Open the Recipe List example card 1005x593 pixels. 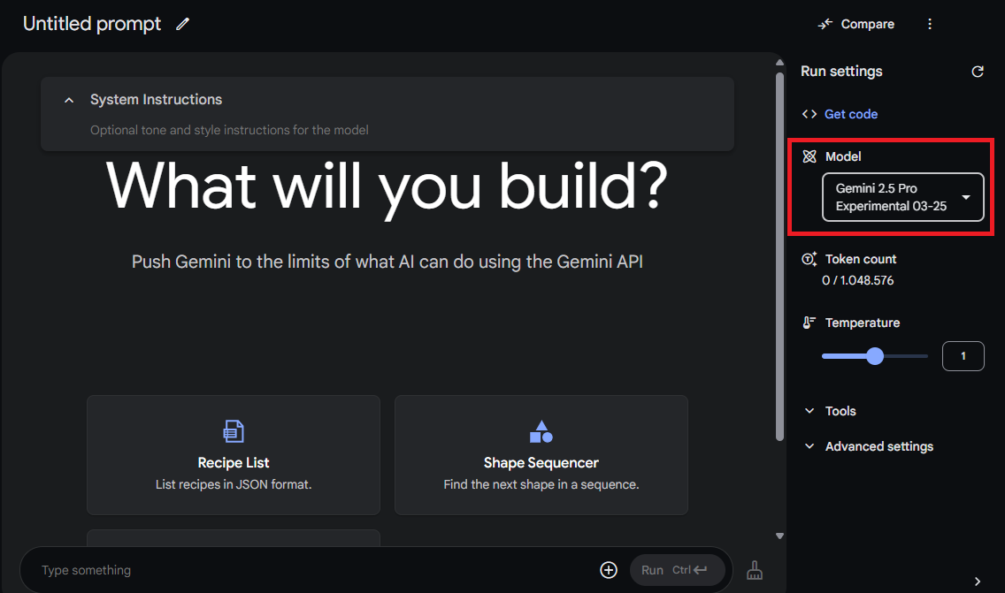tap(234, 454)
